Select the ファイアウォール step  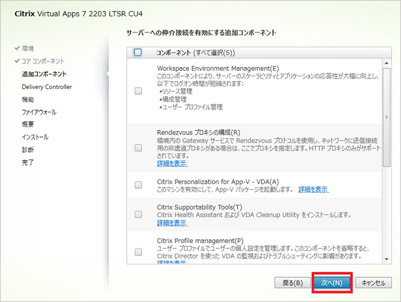[39, 112]
